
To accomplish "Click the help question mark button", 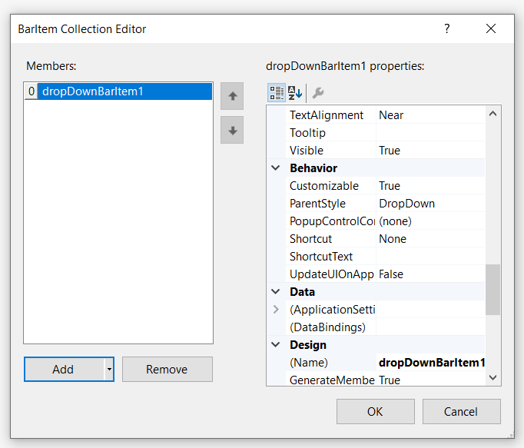I will pyautogui.click(x=447, y=28).
